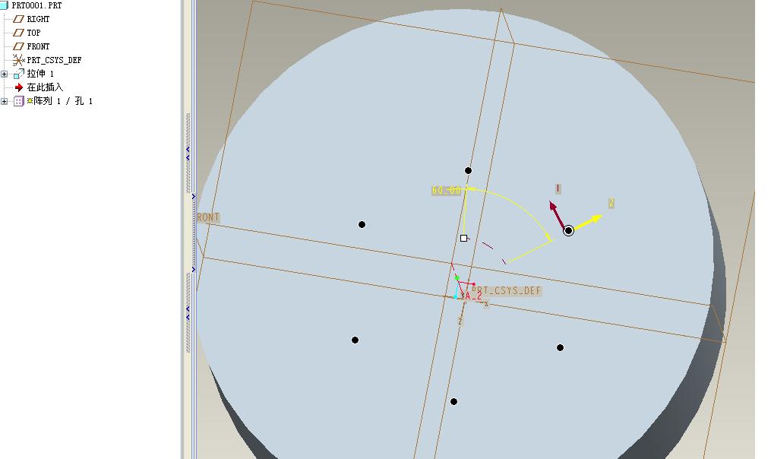Click the TOP datum plane icon in tree
Screen dimensions: 771x459
pos(18,33)
